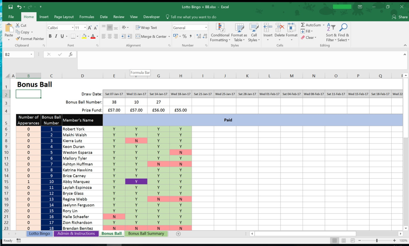Switch to the Insert ribbon tab
Image resolution: width=409 pixels, height=246 pixels.
(x=44, y=17)
